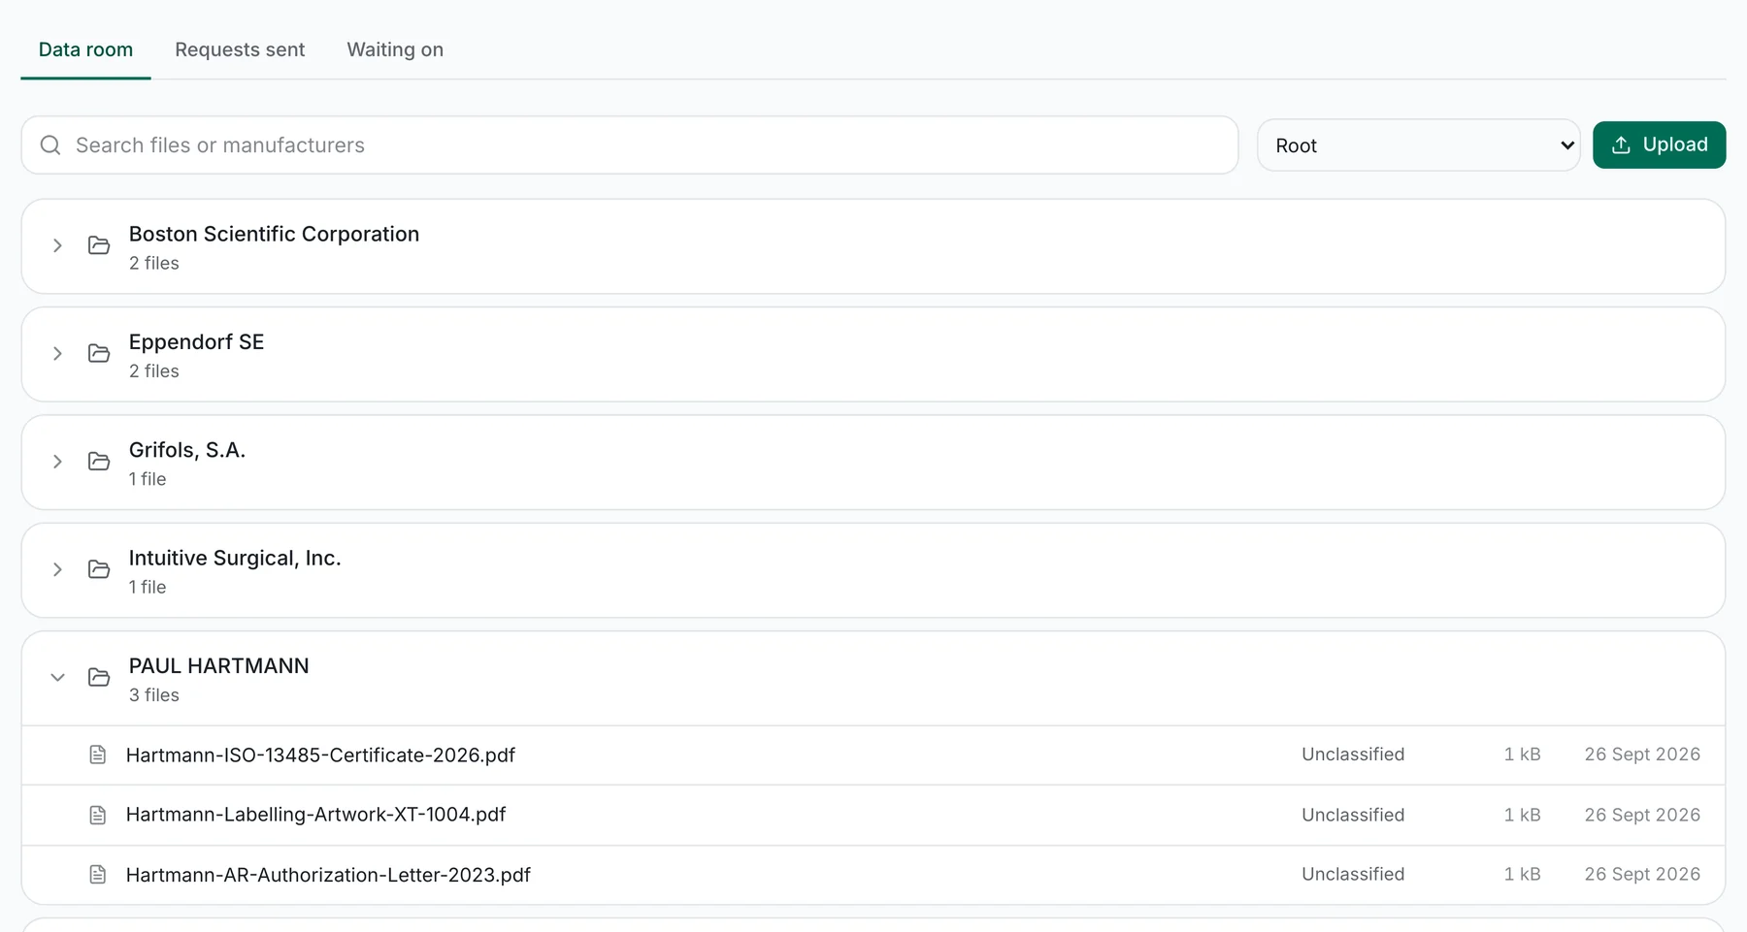Click file icon for Labelling Artwork XT-1004
Viewport: 1747px width, 932px height.
[98, 815]
